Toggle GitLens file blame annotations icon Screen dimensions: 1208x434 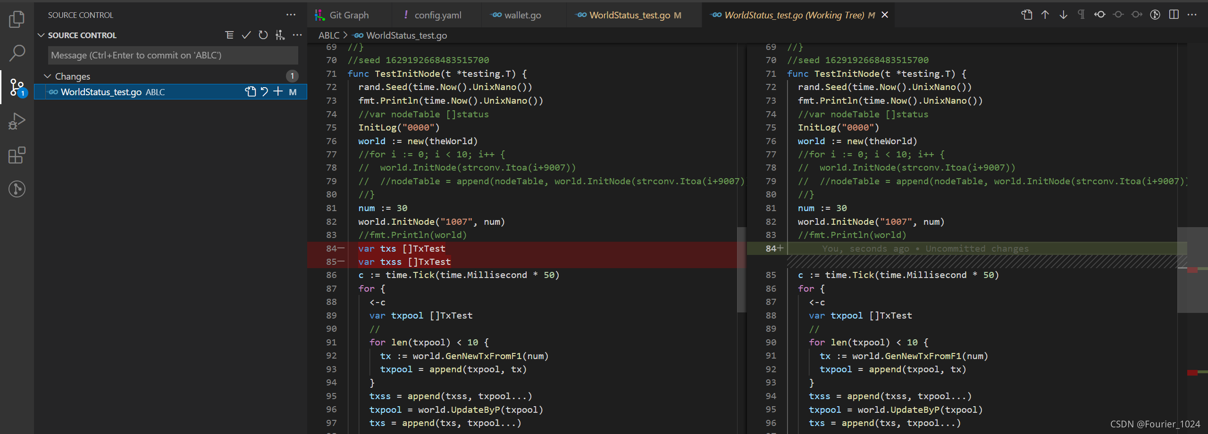(1155, 15)
